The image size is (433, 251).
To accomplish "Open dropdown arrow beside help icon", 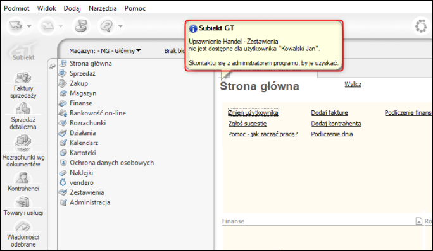I will tap(120, 26).
